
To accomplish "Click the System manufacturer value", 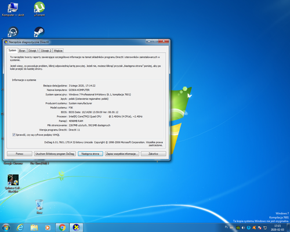I will coord(80,103).
